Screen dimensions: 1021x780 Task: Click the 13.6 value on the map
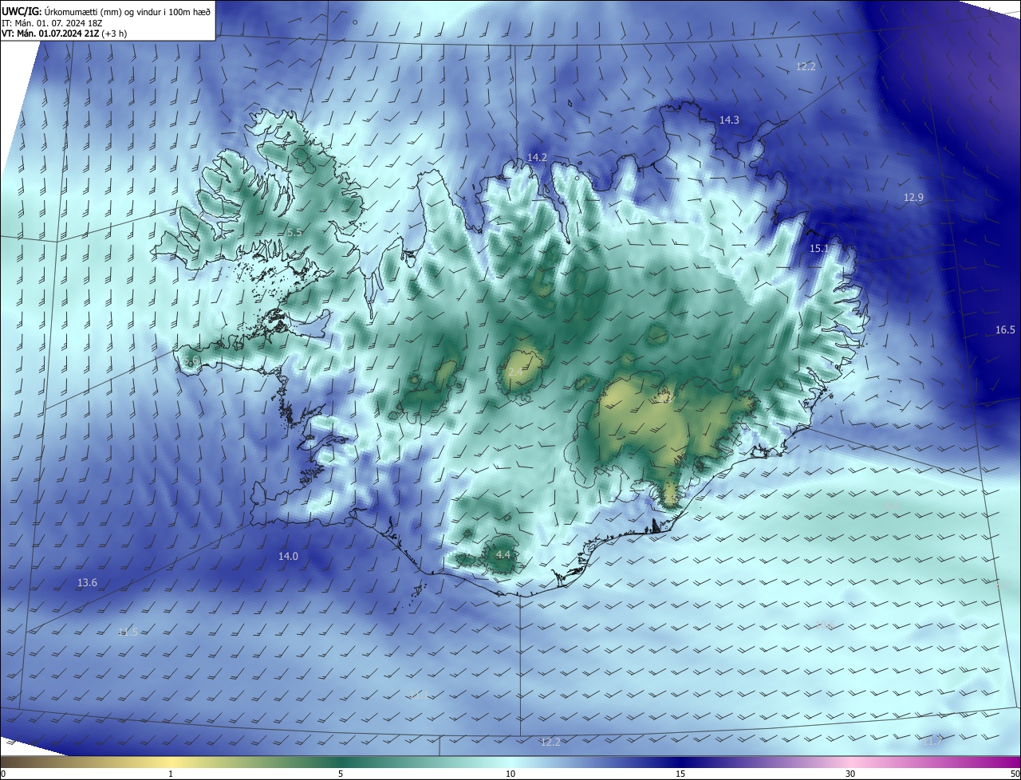point(87,582)
